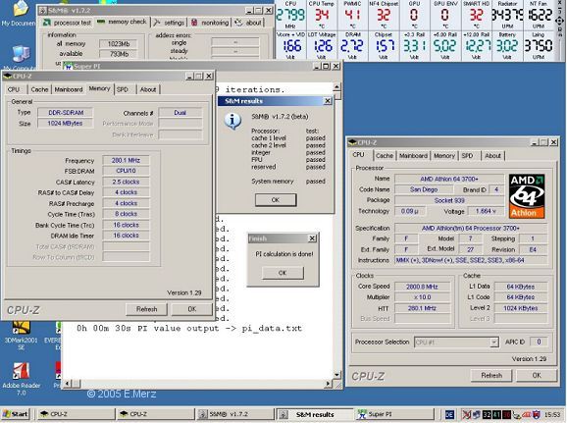This screenshot has height=423, width=567.
Task: Click the info icon in S&M results dialog
Action: tap(232, 121)
